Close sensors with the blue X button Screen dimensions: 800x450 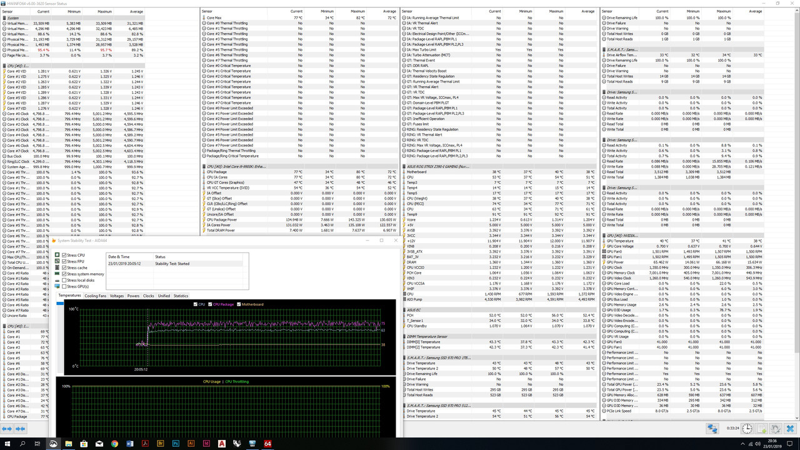coord(790,429)
